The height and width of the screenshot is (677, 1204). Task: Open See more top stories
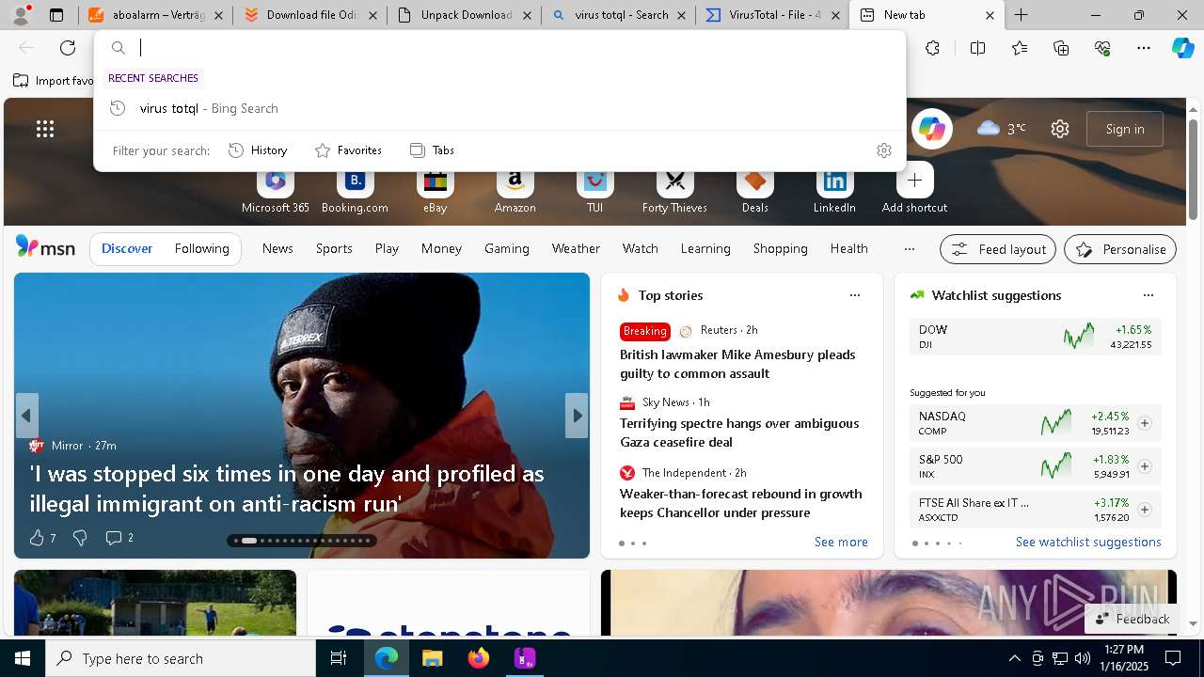point(841,542)
